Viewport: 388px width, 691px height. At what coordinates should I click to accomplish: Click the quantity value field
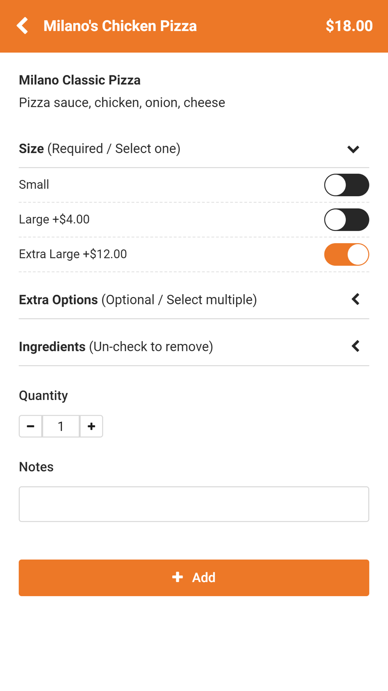click(61, 426)
